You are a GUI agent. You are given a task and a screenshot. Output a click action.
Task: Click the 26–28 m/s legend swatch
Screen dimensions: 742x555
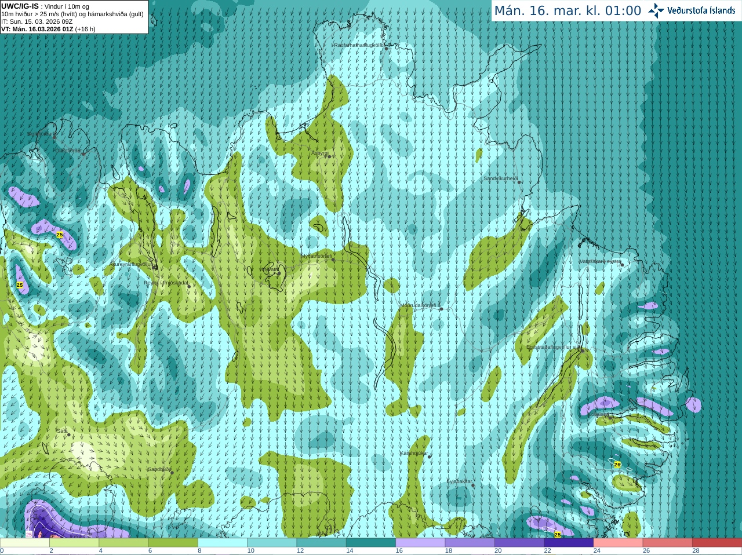tap(668, 543)
